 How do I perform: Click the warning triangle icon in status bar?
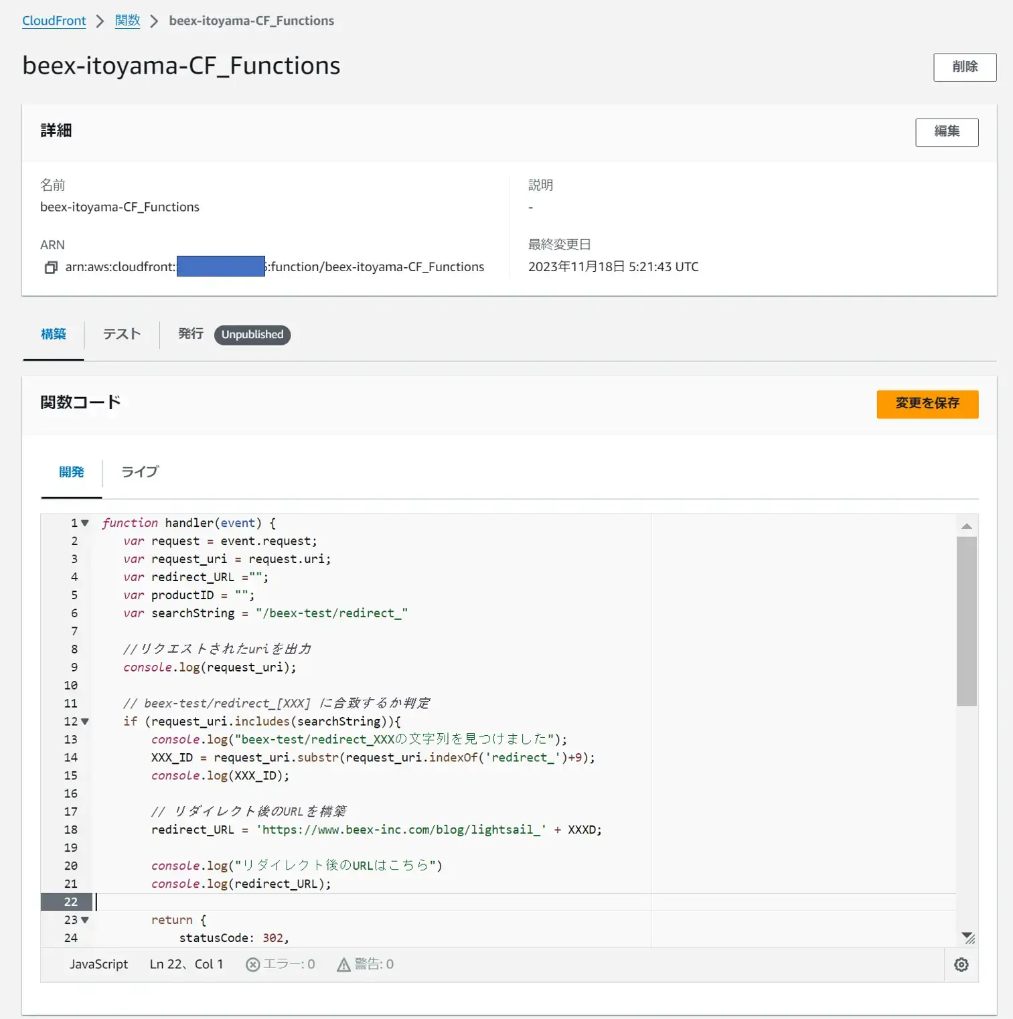(x=343, y=965)
